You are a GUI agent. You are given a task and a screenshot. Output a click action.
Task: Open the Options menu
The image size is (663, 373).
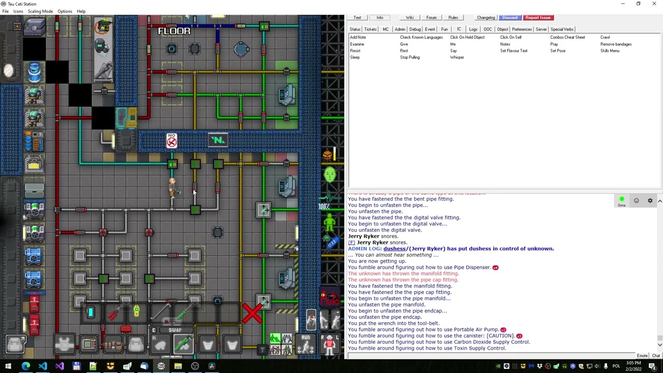(65, 11)
